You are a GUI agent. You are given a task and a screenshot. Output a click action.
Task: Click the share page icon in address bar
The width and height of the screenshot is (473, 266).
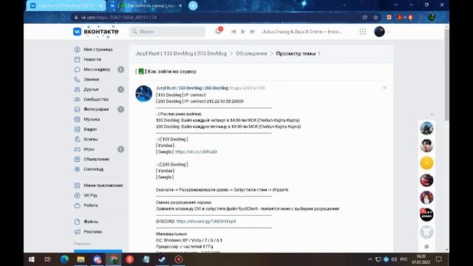click(364, 18)
